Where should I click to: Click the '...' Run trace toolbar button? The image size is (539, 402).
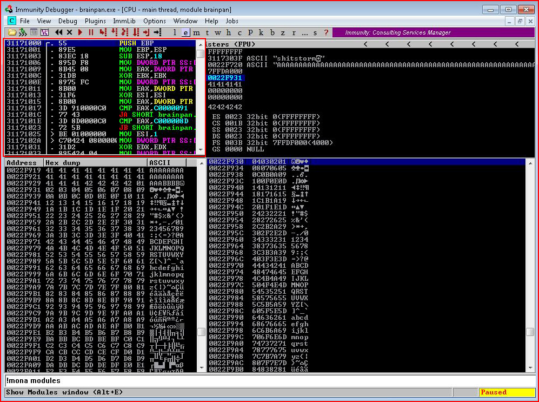(304, 32)
